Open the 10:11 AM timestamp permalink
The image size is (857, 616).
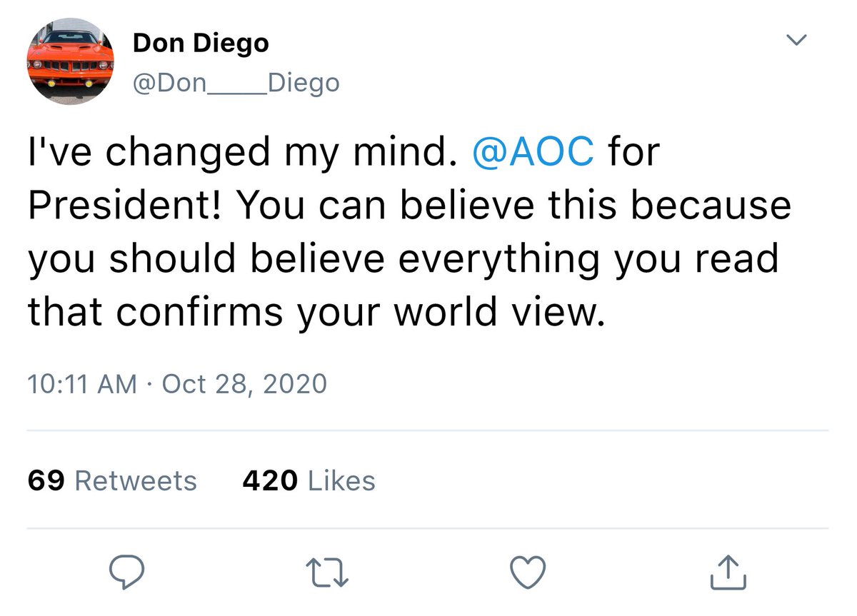tap(82, 384)
